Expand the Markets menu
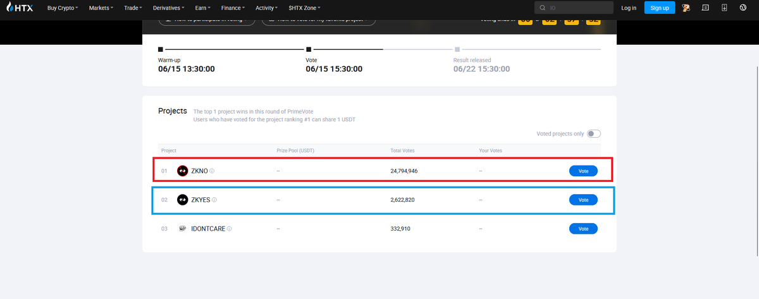The height and width of the screenshot is (299, 759). coord(101,8)
